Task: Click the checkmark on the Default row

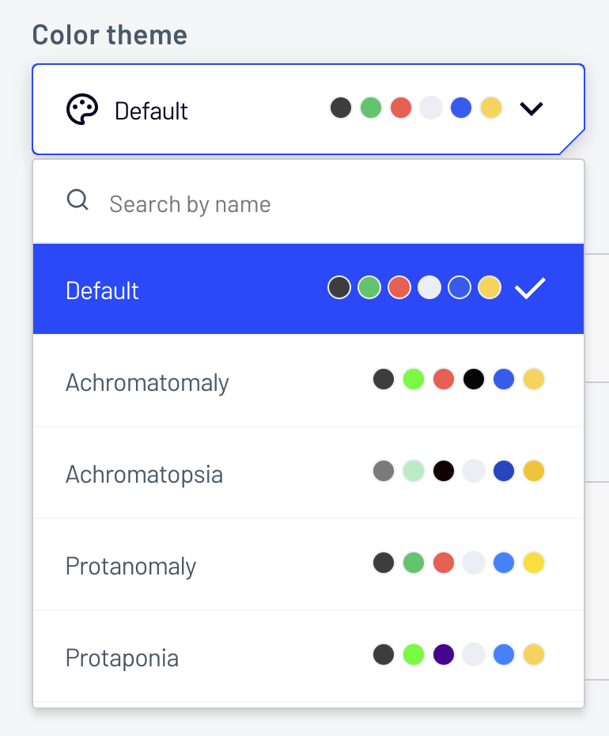Action: click(x=530, y=289)
